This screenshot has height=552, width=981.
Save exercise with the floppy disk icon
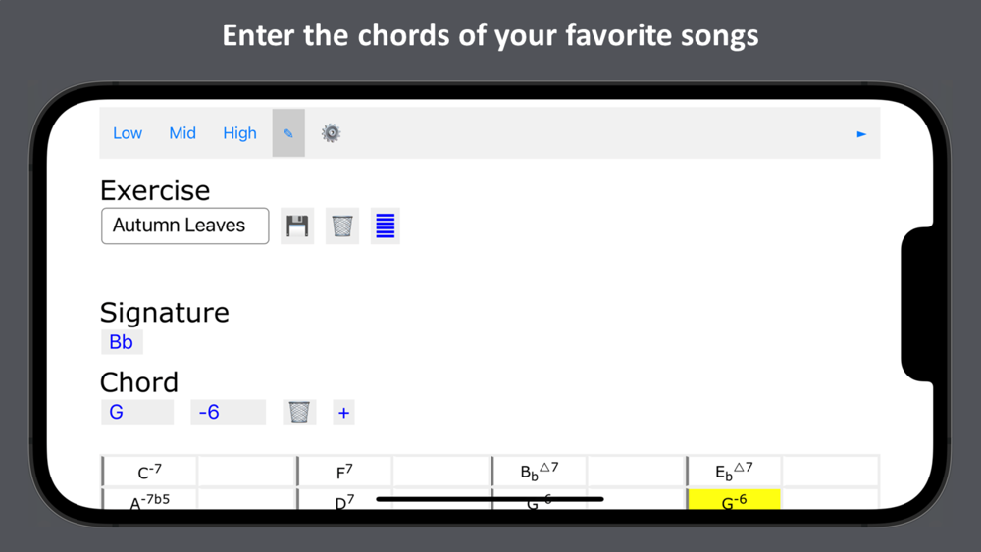pyautogui.click(x=297, y=226)
